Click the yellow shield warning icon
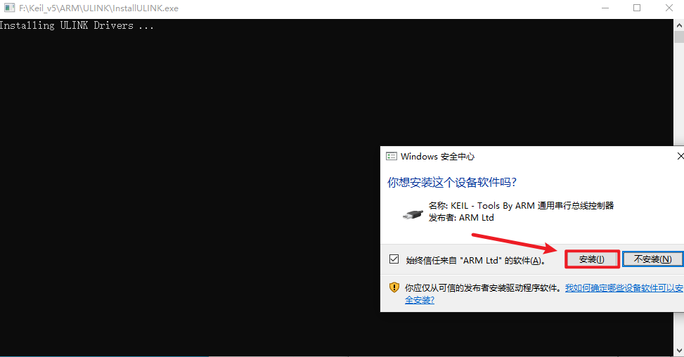684x357 pixels. pyautogui.click(x=394, y=287)
